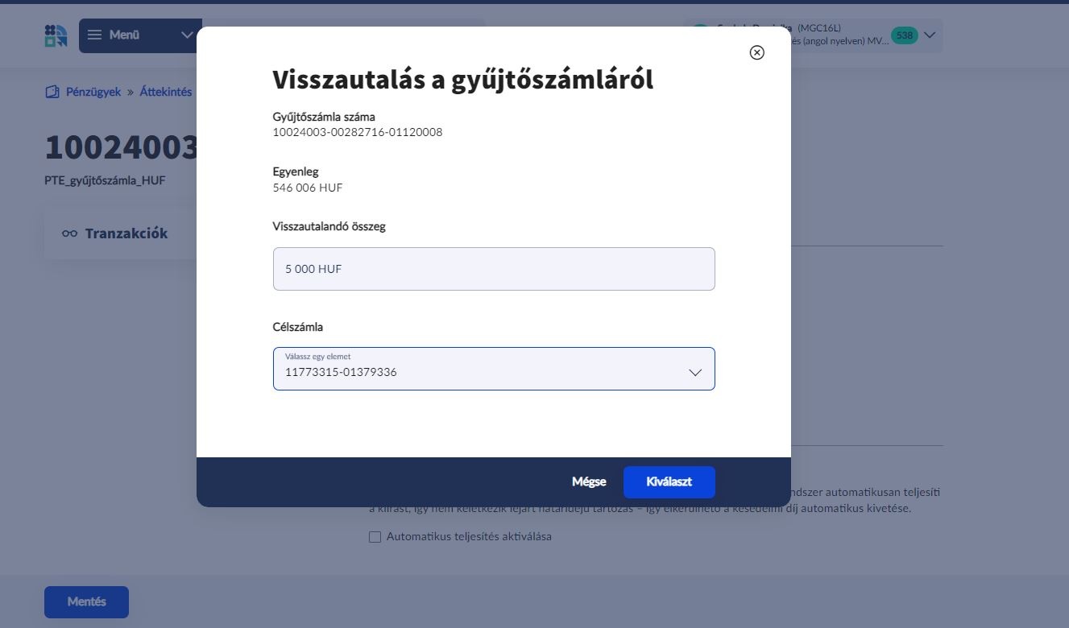Click the hamburger icon on the Menü button

pyautogui.click(x=95, y=35)
